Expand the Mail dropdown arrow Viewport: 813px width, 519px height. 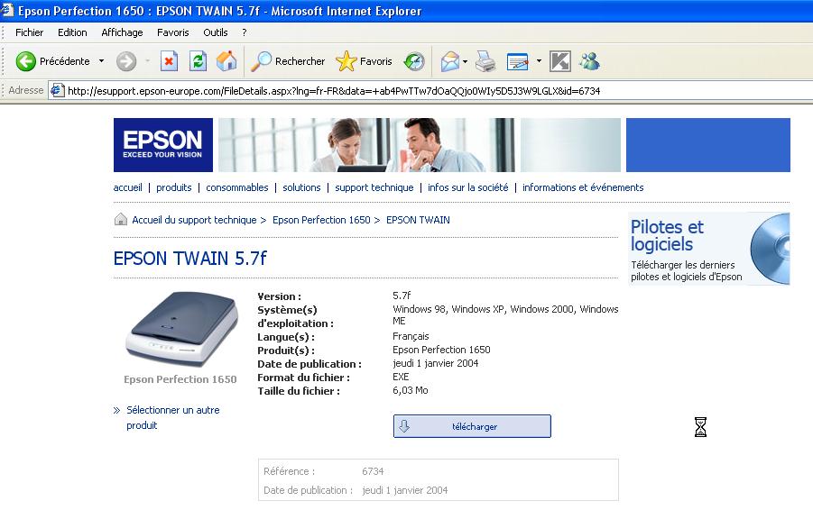tap(465, 61)
